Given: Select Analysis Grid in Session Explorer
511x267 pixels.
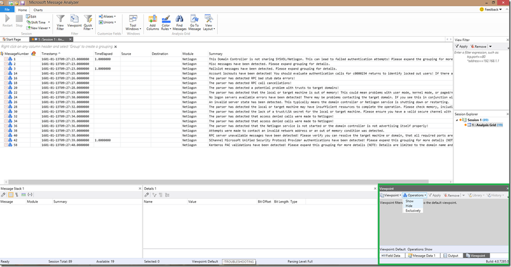Looking at the screenshot, I should tap(484, 125).
